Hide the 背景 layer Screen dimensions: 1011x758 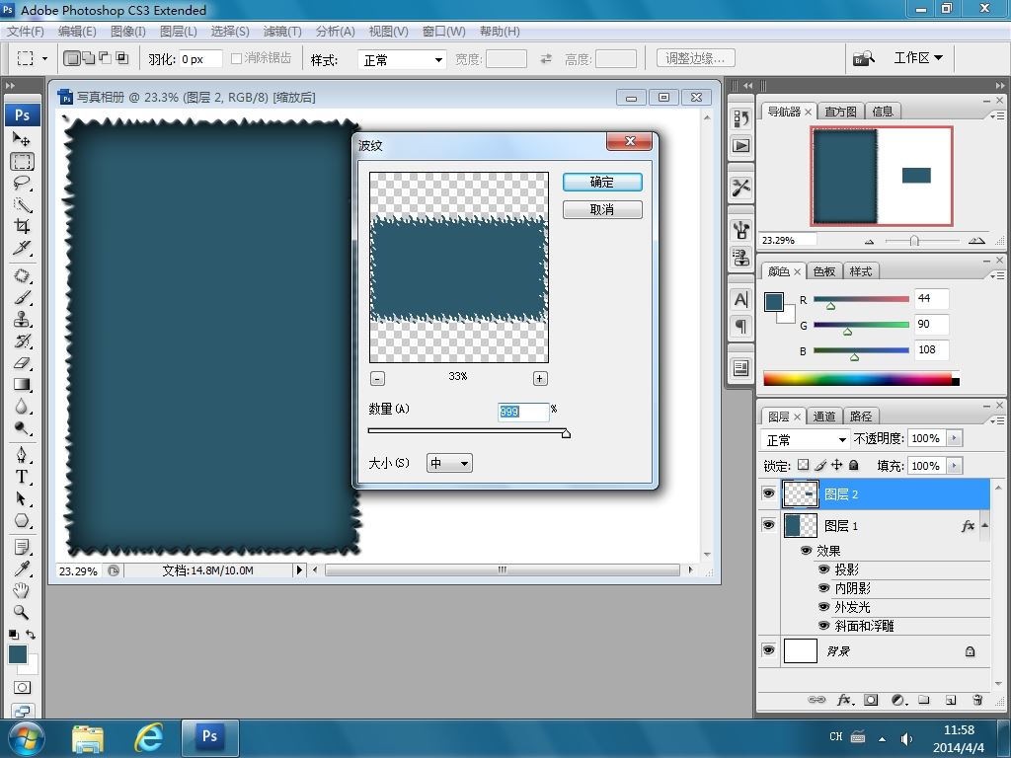point(768,650)
